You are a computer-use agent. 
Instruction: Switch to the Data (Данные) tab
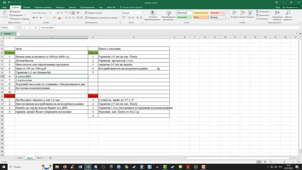click(x=72, y=8)
